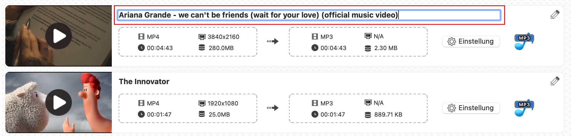Click the 2.30 MB output size
The image size is (571, 136).
click(386, 48)
